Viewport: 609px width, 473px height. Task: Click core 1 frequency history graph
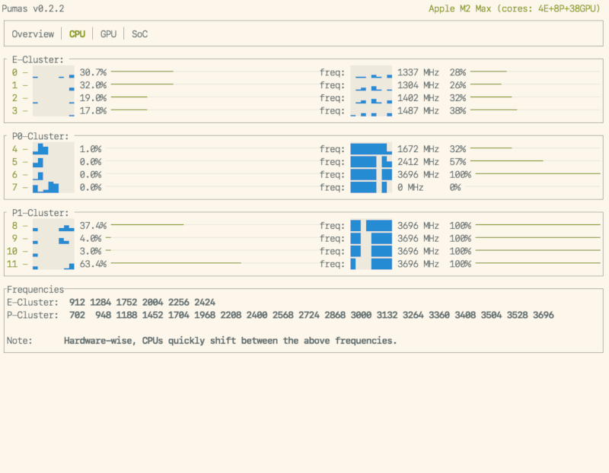[x=371, y=85]
